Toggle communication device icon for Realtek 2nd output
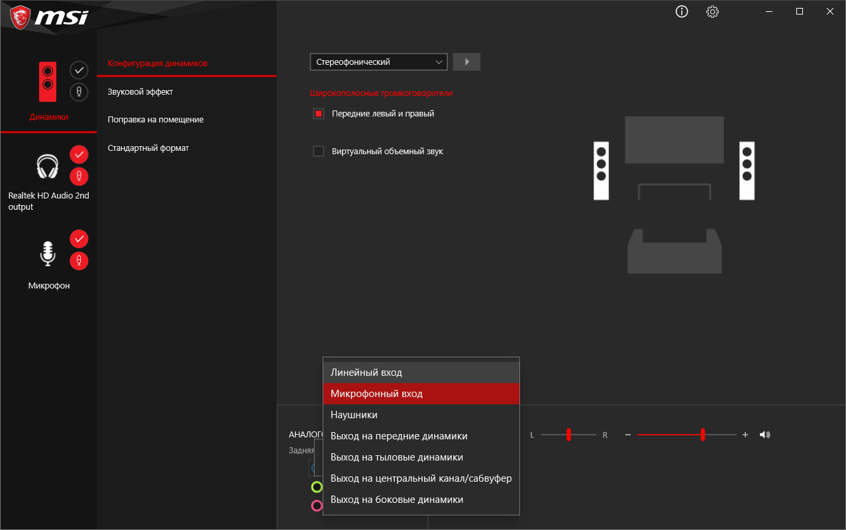 79,176
